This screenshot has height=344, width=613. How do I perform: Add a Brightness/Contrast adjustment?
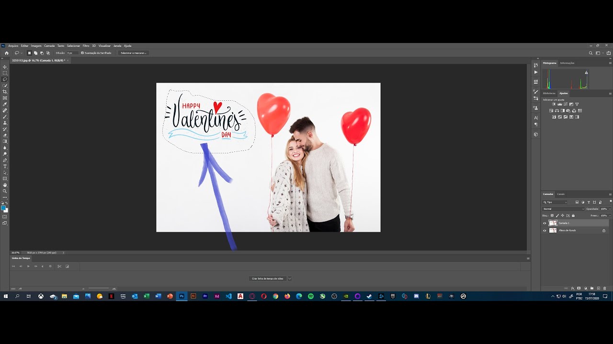(554, 104)
